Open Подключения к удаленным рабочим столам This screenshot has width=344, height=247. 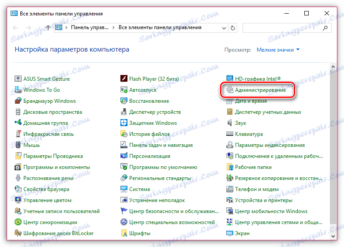pos(274,156)
